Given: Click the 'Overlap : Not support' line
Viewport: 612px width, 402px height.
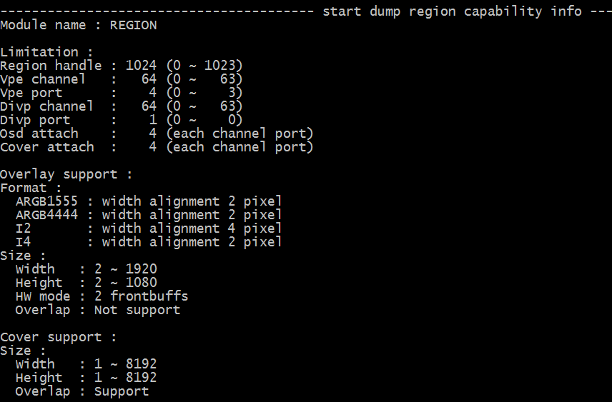Looking at the screenshot, I should 98,311.
